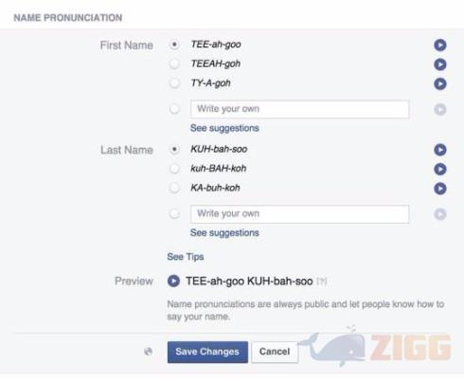464x381 pixels.
Task: Select the TEEAH-goh first name option
Action: [174, 63]
